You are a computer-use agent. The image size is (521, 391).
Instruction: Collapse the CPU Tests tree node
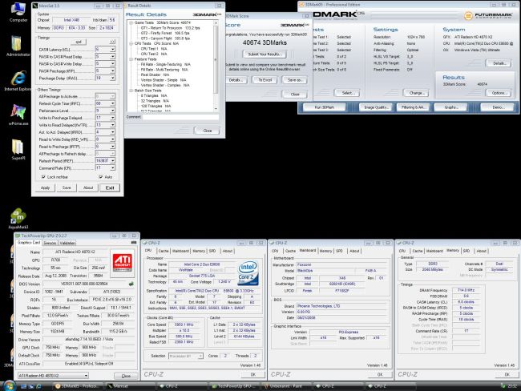click(x=131, y=43)
